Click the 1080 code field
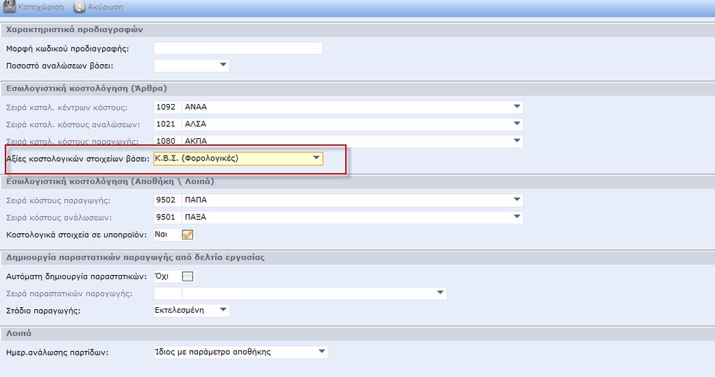The height and width of the screenshot is (377, 715). [167, 141]
